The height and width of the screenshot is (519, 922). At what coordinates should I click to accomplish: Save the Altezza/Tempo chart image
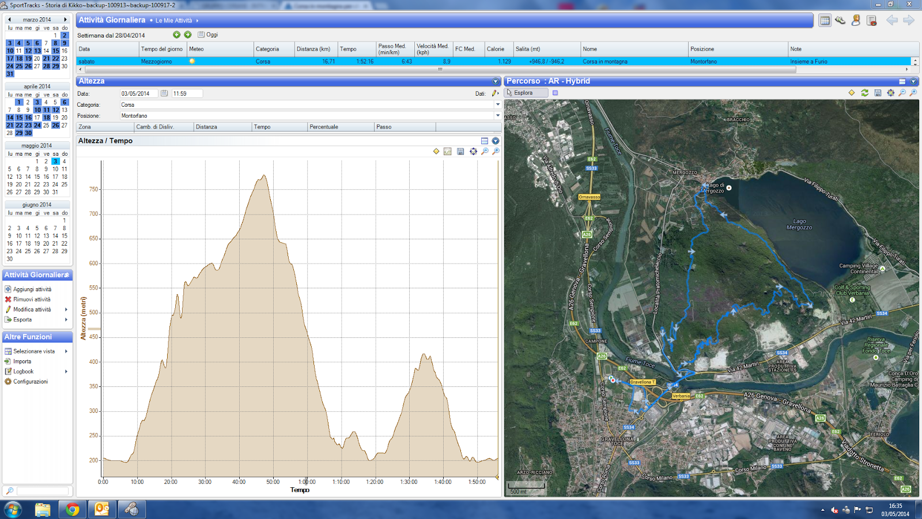[460, 151]
